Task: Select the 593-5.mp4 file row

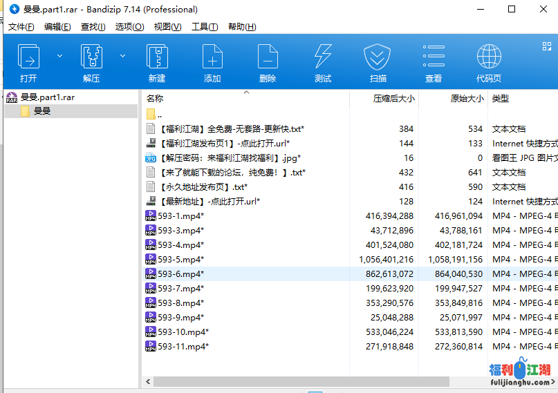Action: click(180, 260)
